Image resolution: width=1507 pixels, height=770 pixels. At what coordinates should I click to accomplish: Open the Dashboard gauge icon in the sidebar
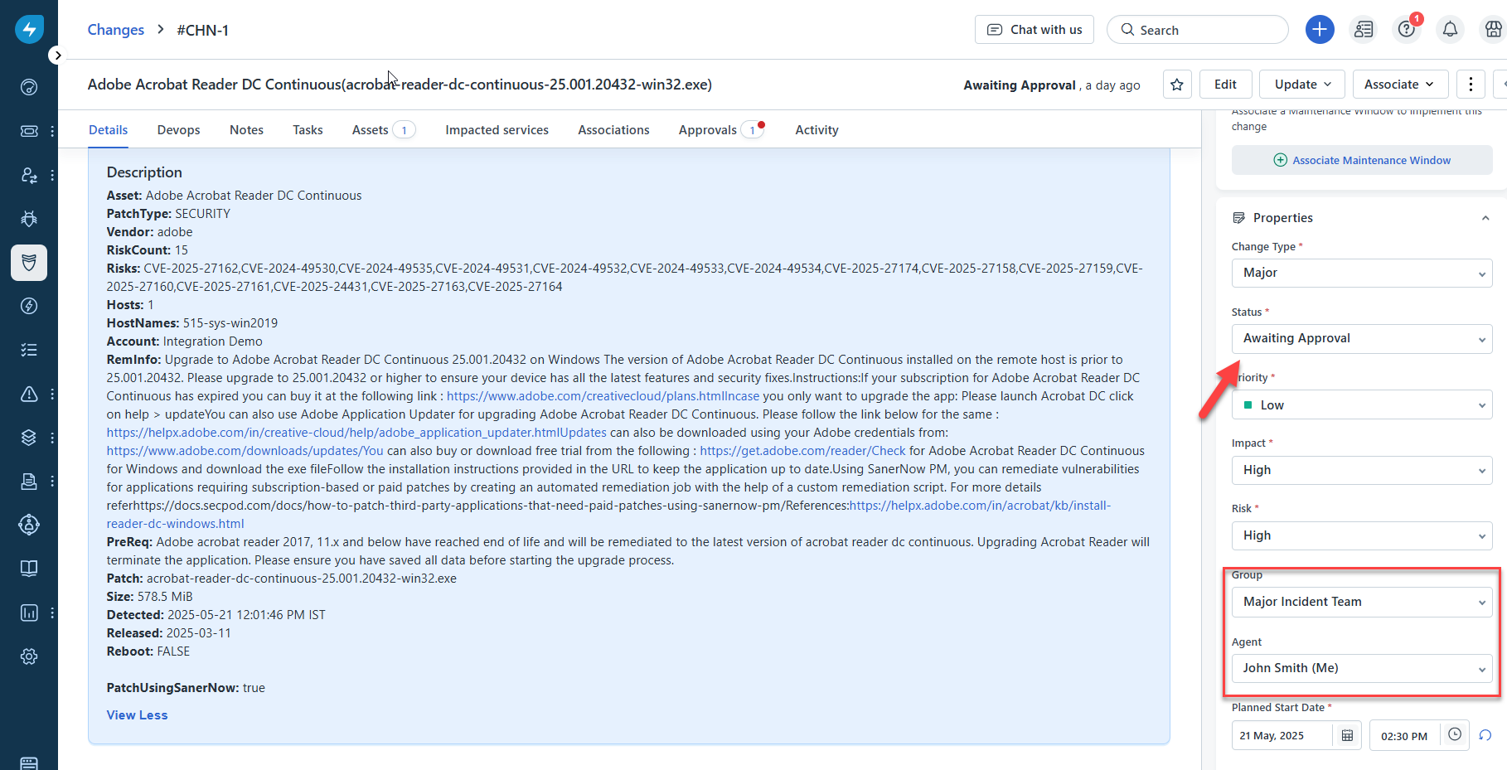click(x=29, y=87)
